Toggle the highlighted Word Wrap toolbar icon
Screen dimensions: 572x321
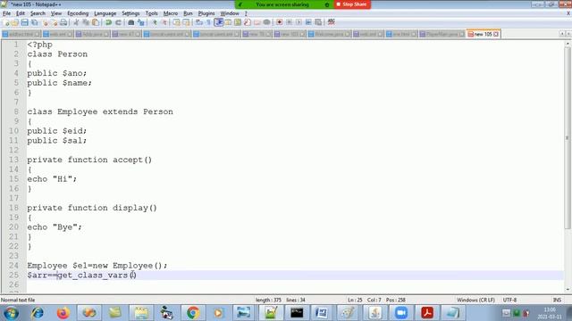[218, 22]
